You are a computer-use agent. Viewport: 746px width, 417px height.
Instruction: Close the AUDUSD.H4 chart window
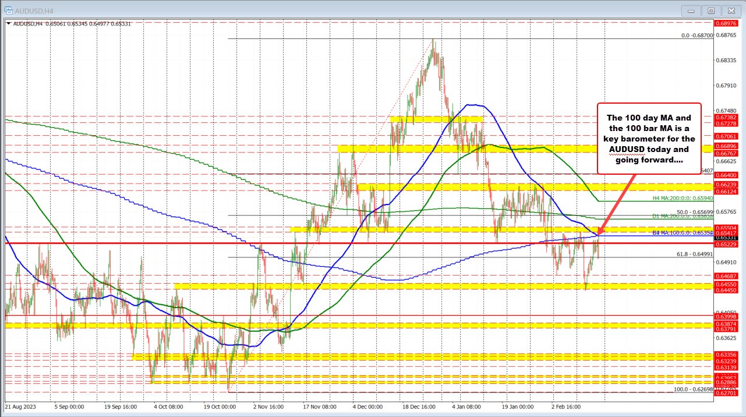point(732,10)
